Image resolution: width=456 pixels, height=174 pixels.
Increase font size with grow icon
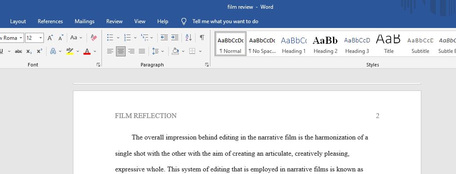(x=51, y=38)
